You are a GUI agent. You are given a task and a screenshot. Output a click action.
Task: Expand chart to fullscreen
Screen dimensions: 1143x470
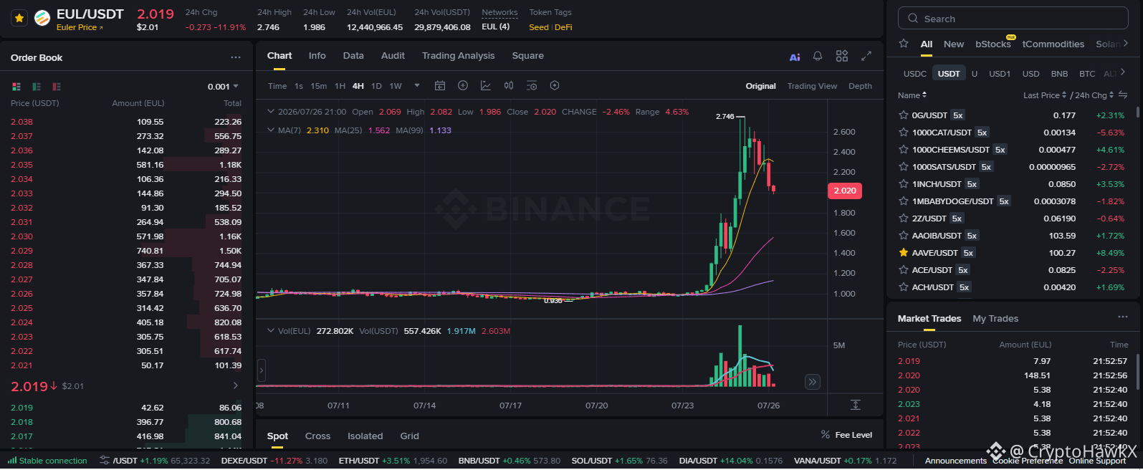click(x=866, y=56)
